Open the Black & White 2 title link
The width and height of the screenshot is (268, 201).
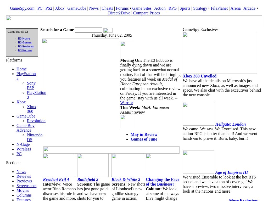[126, 180]
